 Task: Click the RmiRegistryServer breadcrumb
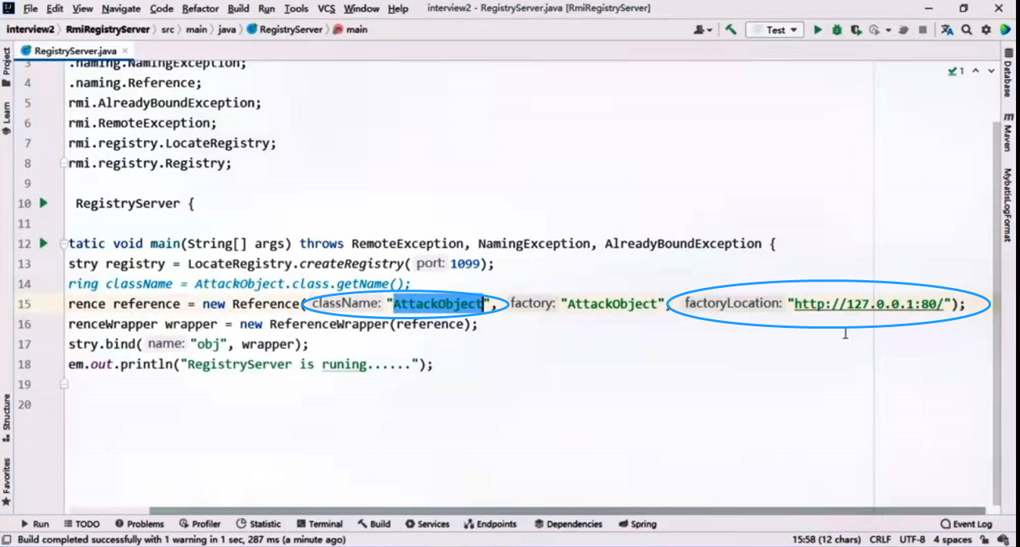[x=108, y=30]
